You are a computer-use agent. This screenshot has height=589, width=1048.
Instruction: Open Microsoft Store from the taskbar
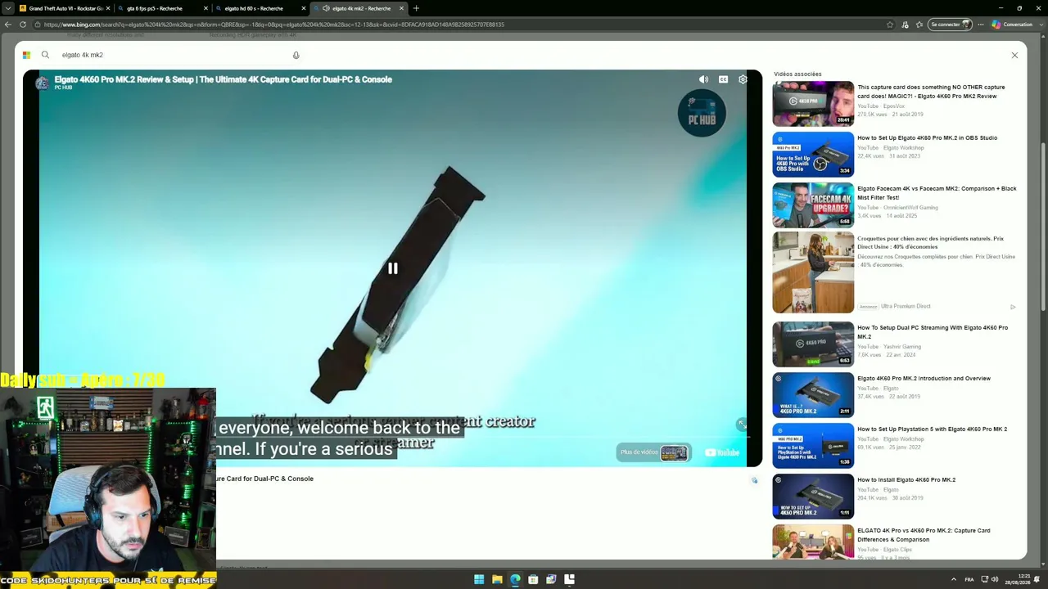pyautogui.click(x=533, y=579)
